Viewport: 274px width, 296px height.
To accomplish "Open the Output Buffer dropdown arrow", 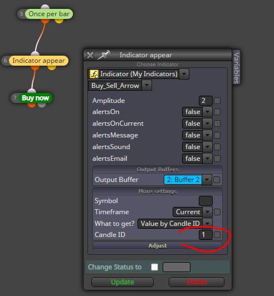I will coord(207,180).
